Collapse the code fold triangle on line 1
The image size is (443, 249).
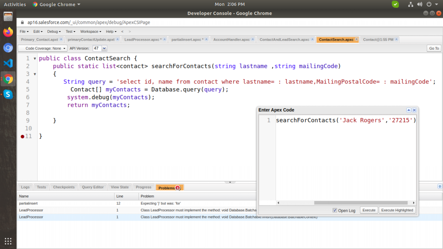pyautogui.click(x=35, y=58)
